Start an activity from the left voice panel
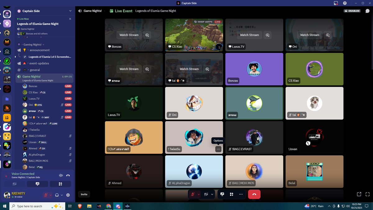This screenshot has height=210, width=373. (x=60, y=184)
